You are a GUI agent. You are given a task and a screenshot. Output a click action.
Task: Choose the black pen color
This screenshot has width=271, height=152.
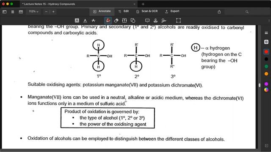(266, 59)
